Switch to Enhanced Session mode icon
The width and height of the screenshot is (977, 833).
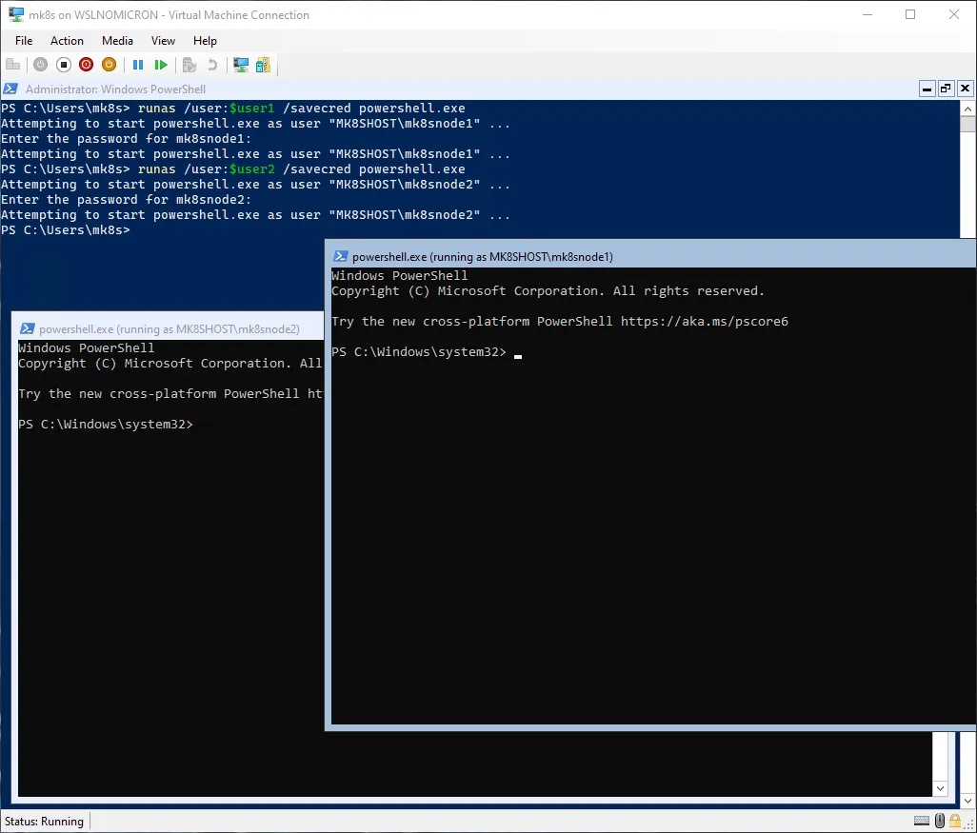241,65
